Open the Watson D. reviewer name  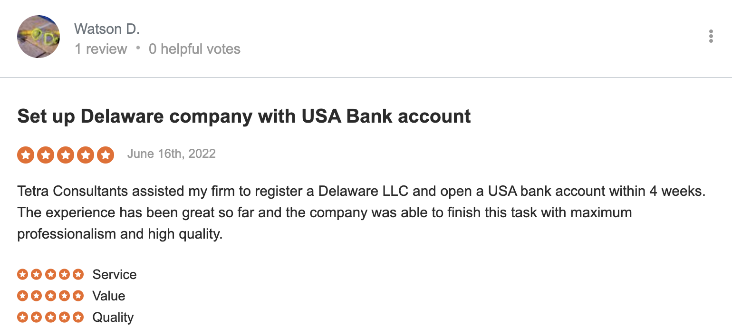click(x=107, y=29)
